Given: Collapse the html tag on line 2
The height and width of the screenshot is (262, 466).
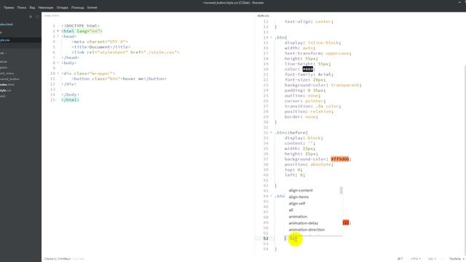Looking at the screenshot, I should 58,31.
